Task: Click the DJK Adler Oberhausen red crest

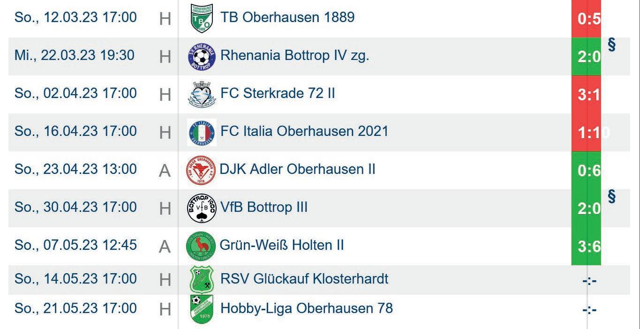Action: [x=201, y=171]
